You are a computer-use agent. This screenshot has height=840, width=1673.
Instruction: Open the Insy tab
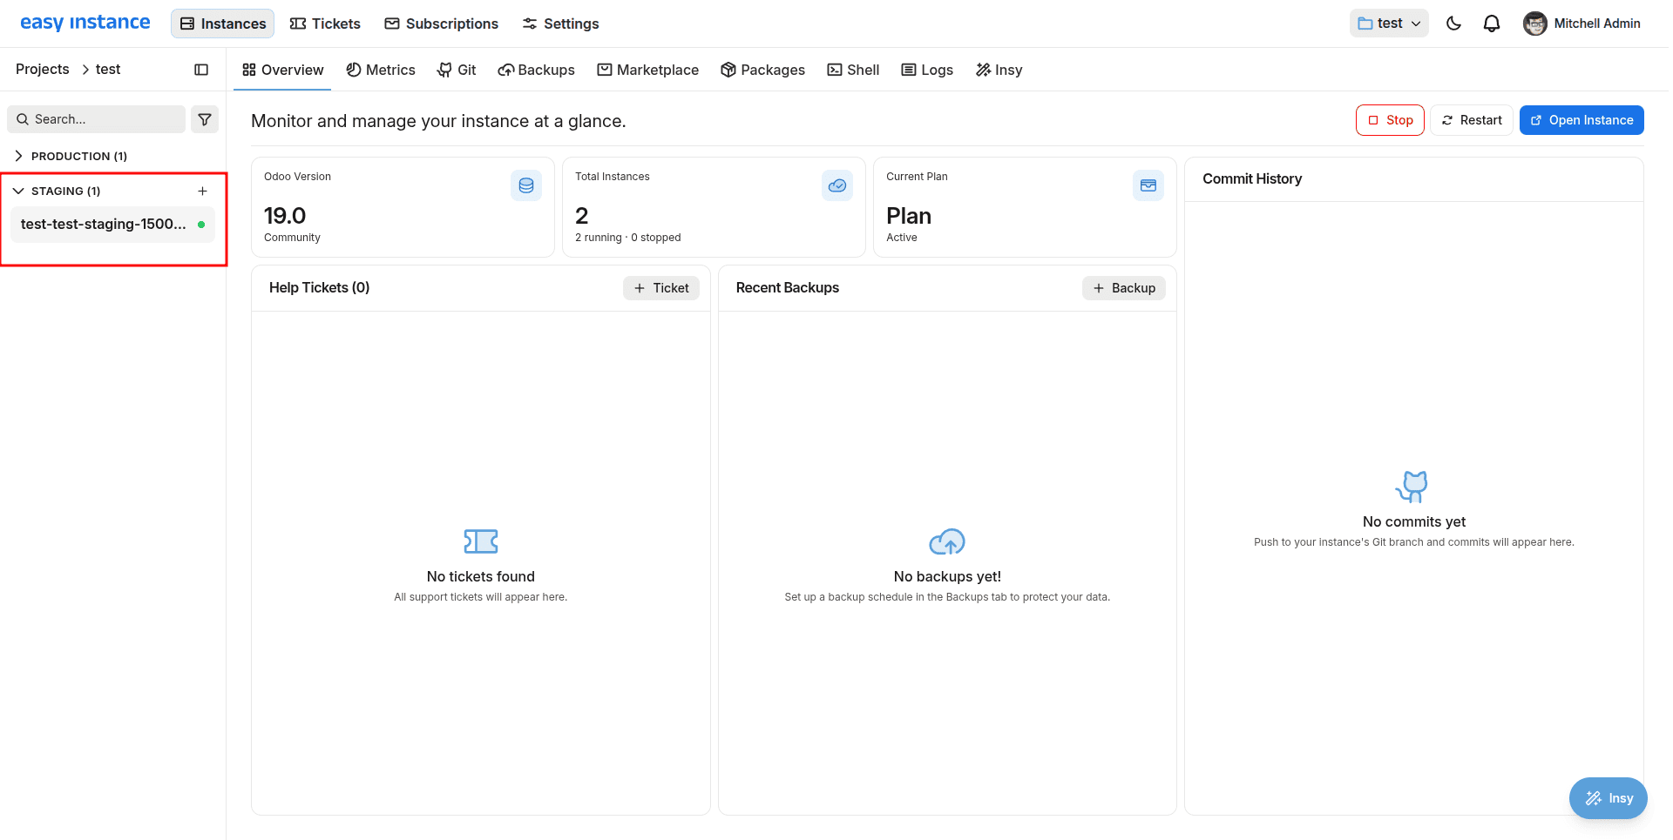pos(999,70)
